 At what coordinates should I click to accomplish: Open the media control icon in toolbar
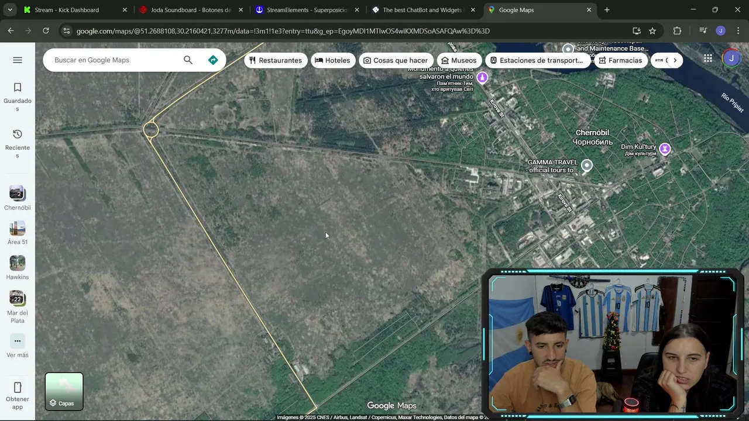pyautogui.click(x=703, y=31)
